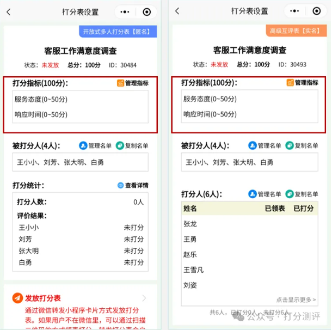Image resolution: width=332 pixels, height=330 pixels.
Task: Open 管理指标 in the real-name review form
Action: tap(303, 83)
